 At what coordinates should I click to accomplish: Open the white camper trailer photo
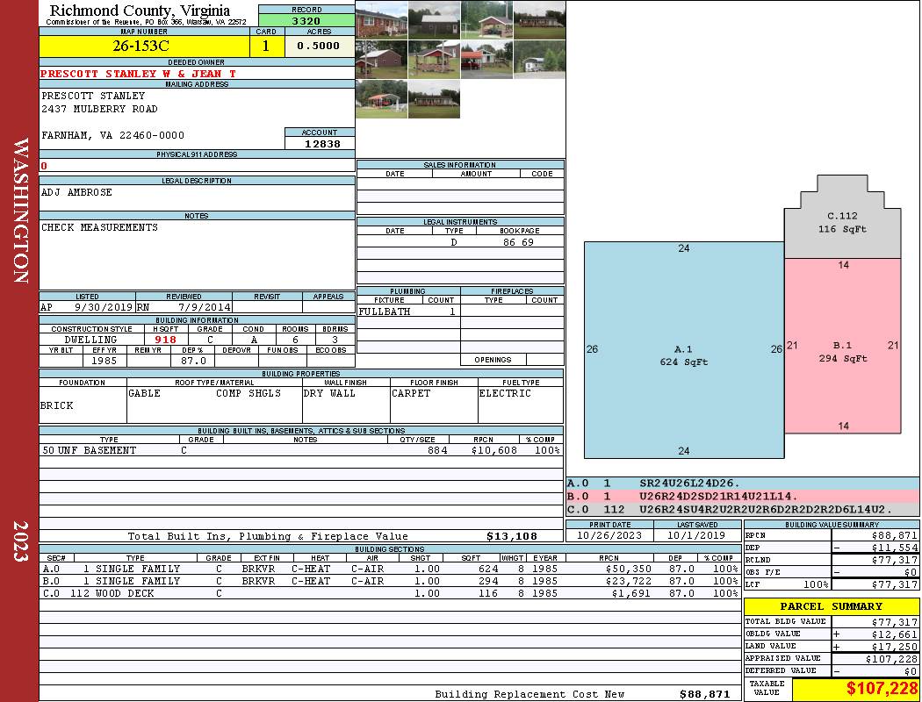(539, 60)
